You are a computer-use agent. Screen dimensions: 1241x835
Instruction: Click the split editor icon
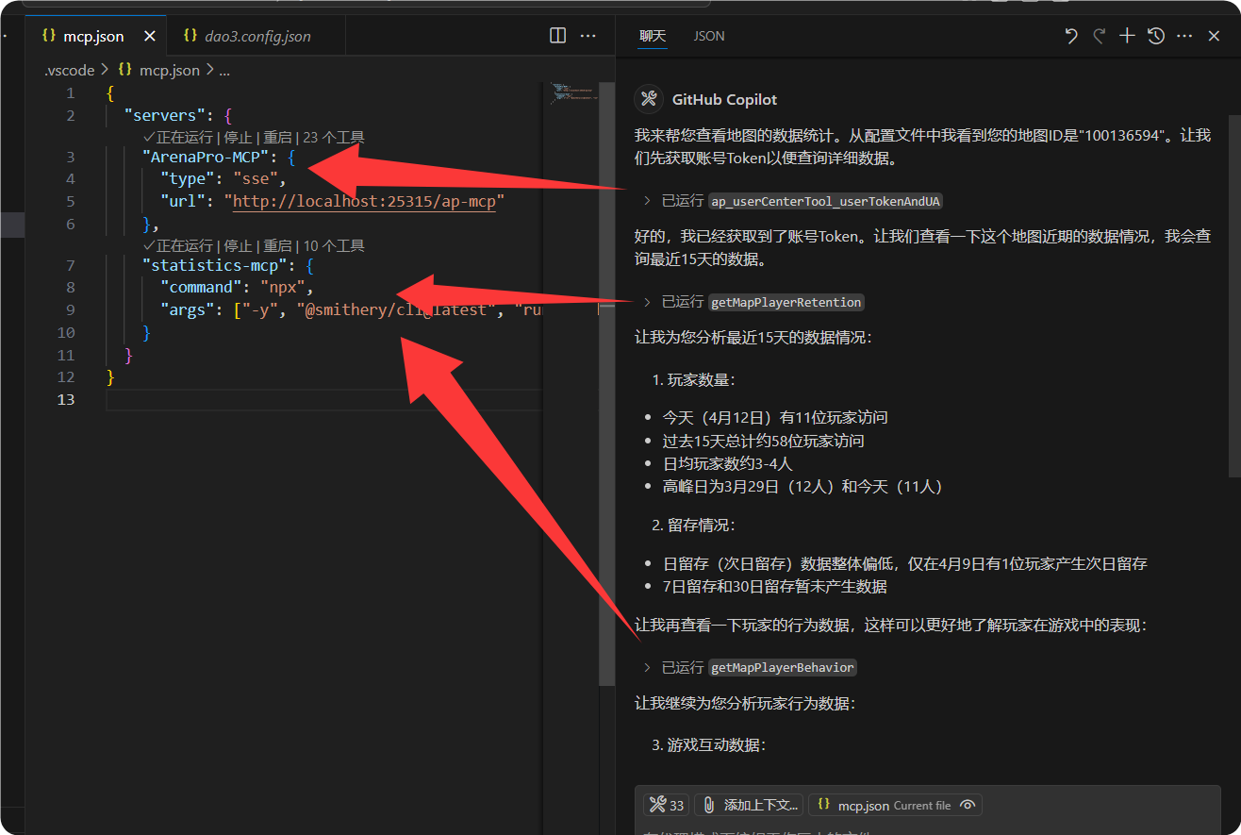click(557, 36)
